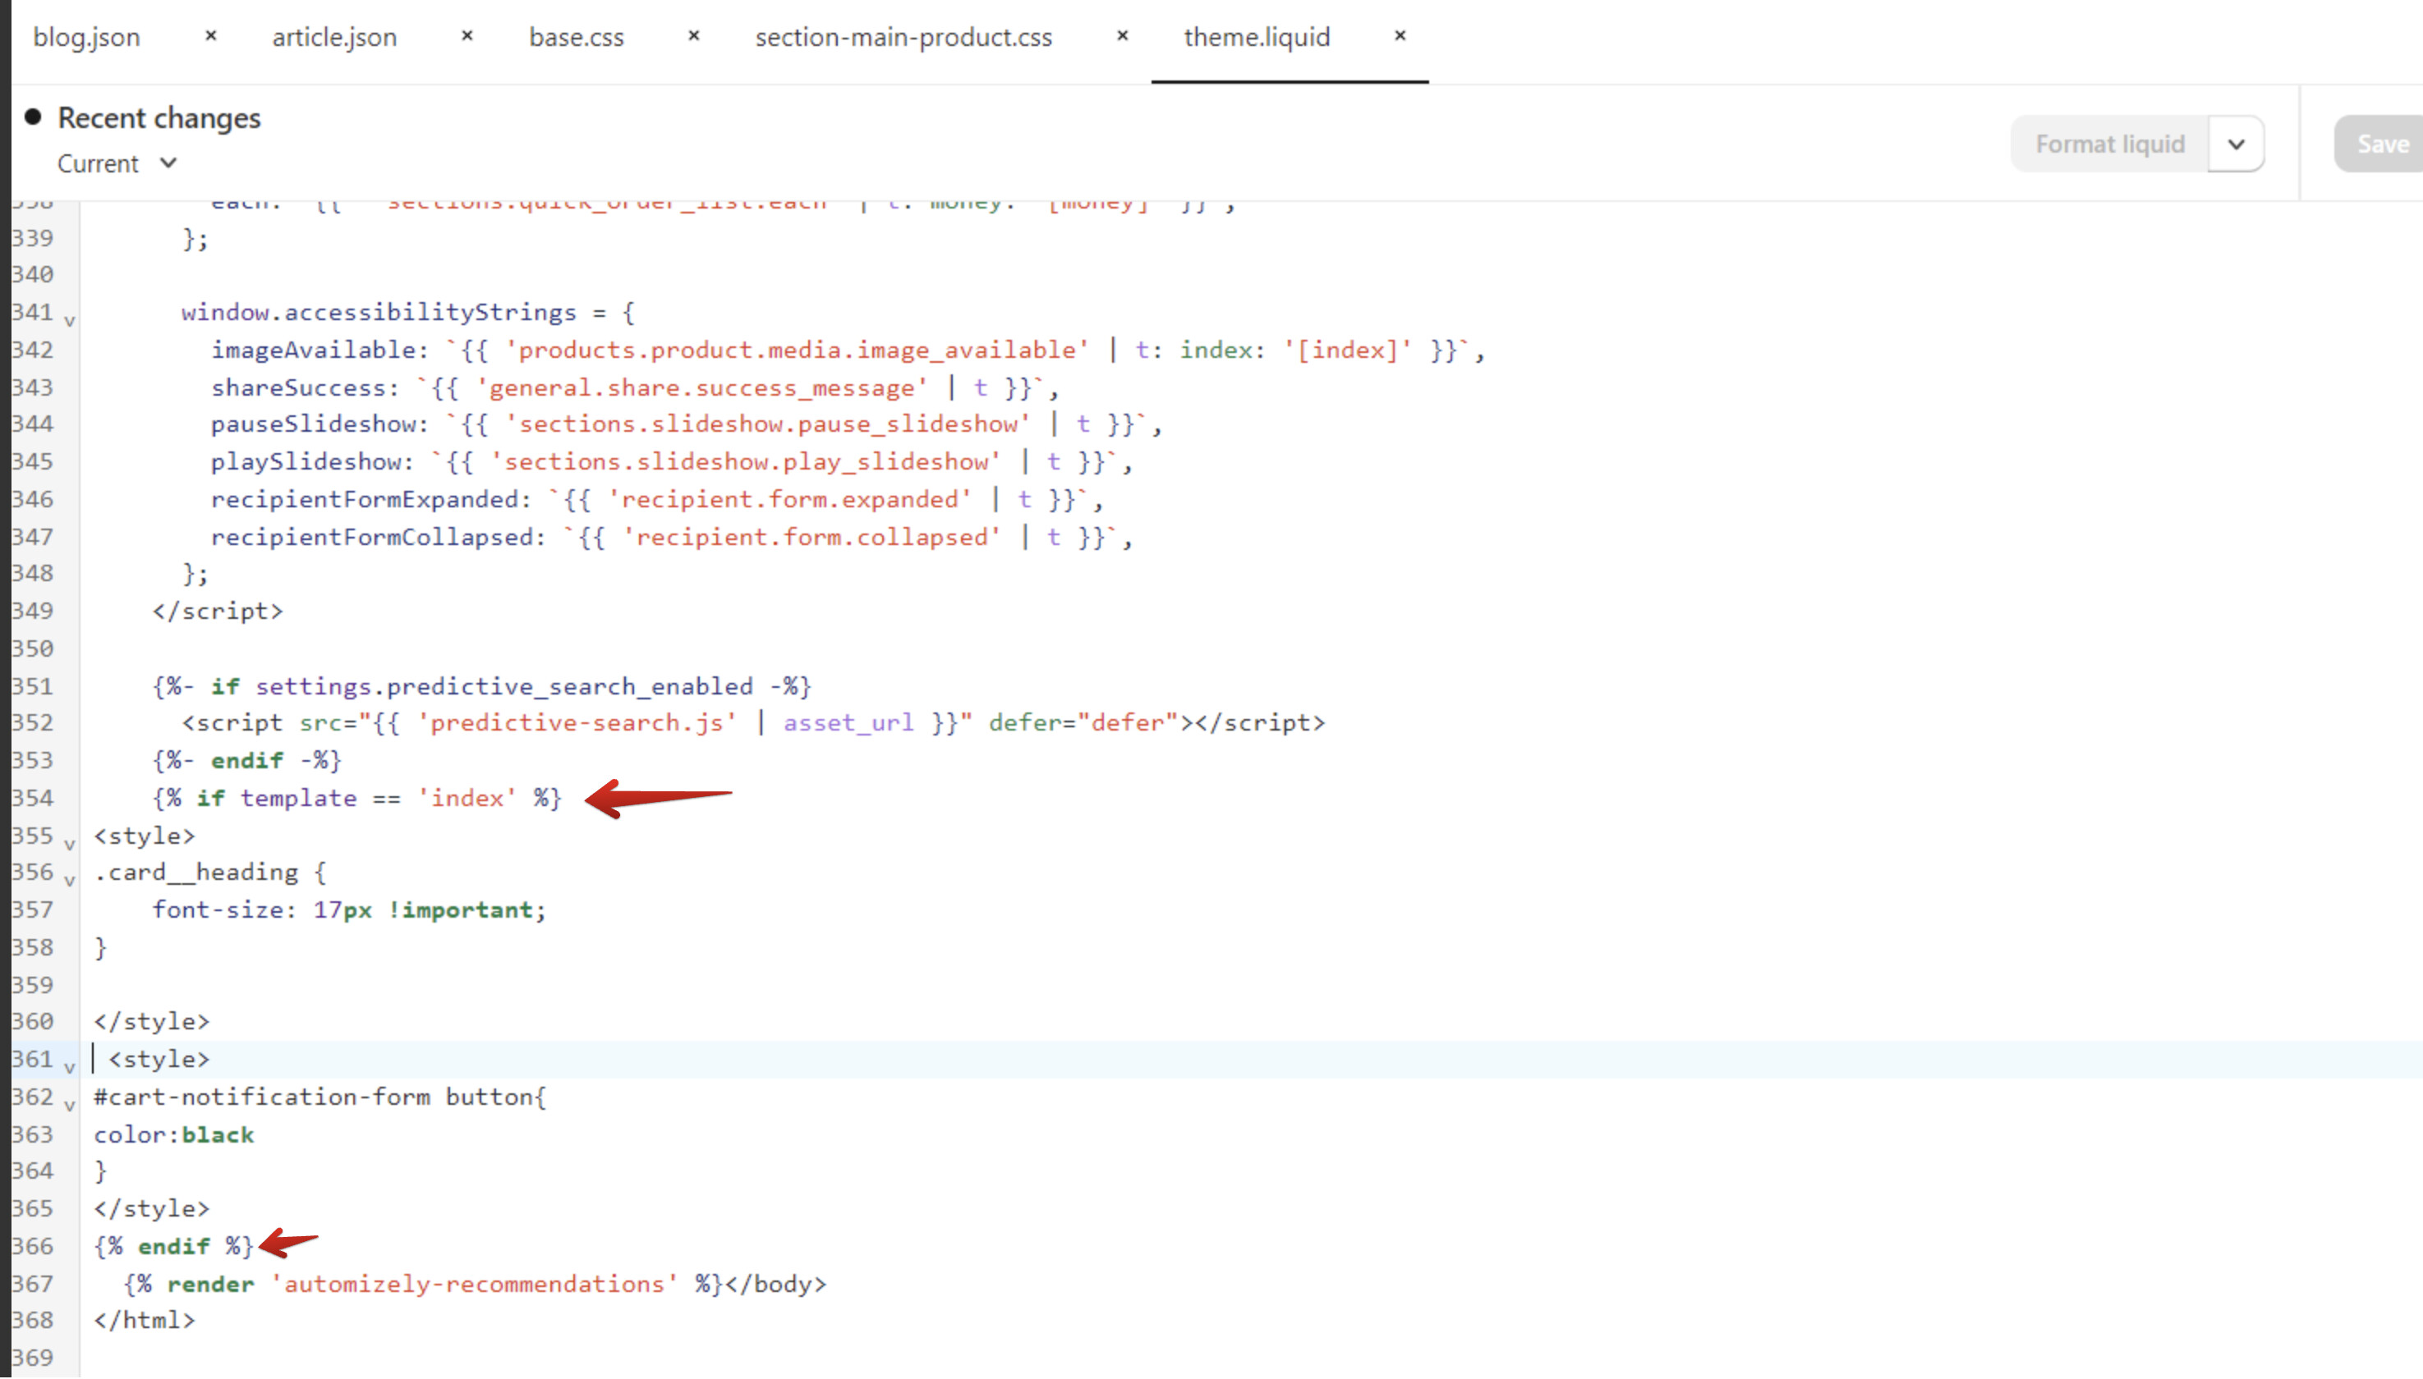Screen dimensions: 2423x1379
Task: Collapse code fold at line 356
Action: (69, 880)
